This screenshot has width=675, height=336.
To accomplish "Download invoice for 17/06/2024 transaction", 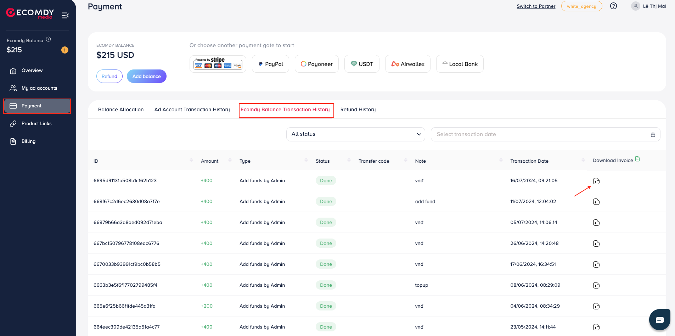I will [596, 264].
